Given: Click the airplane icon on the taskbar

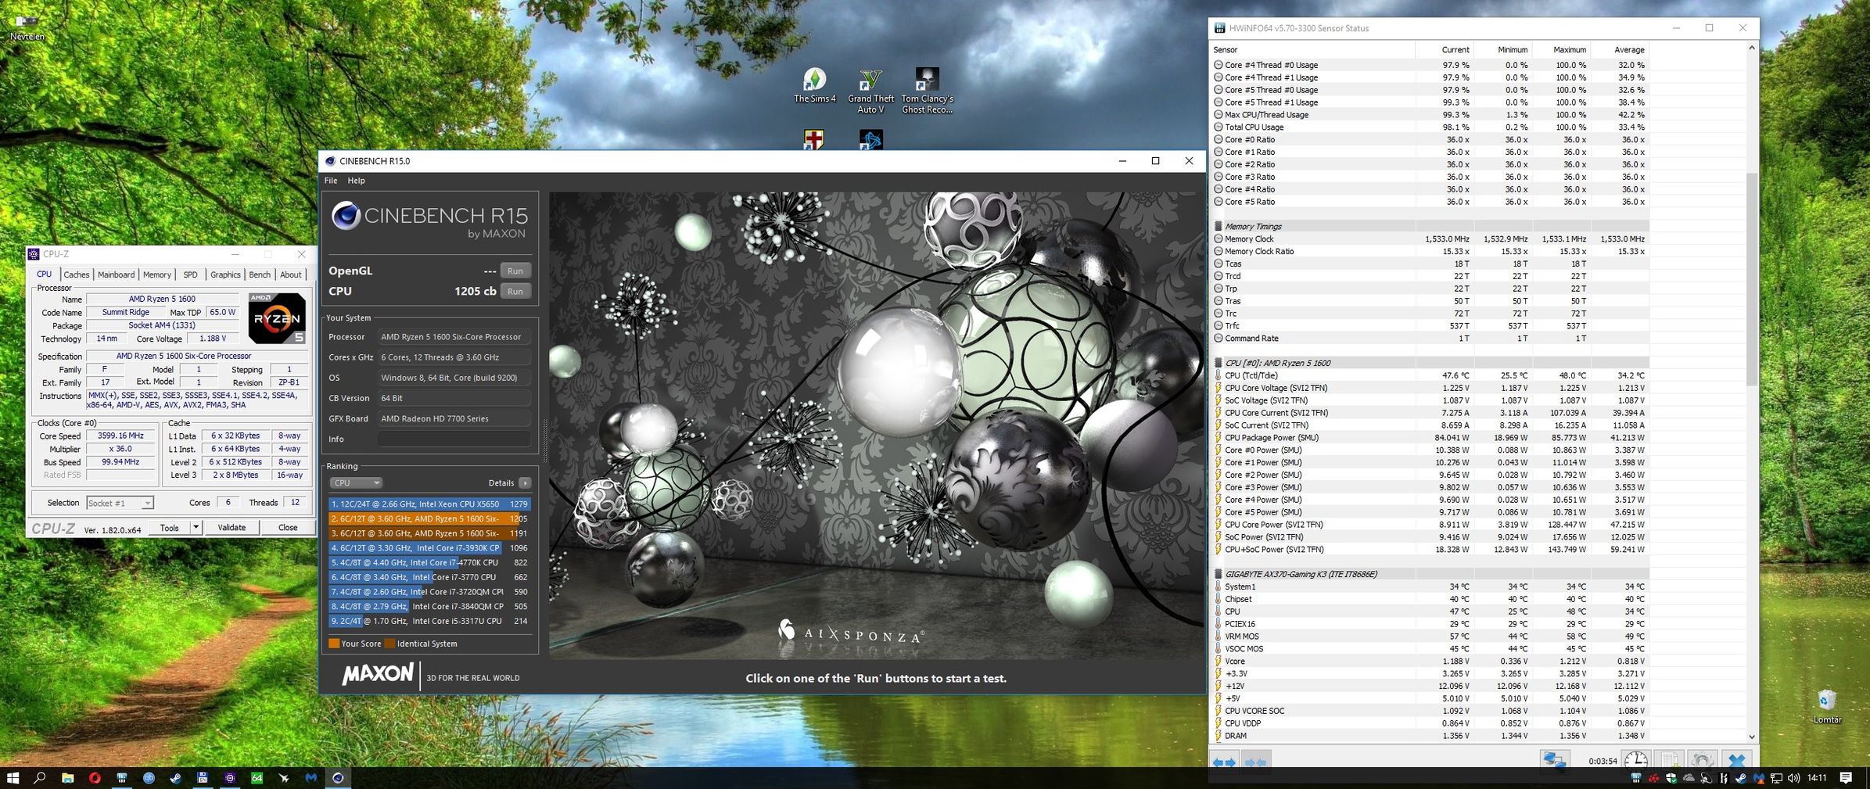Looking at the screenshot, I should tap(284, 778).
